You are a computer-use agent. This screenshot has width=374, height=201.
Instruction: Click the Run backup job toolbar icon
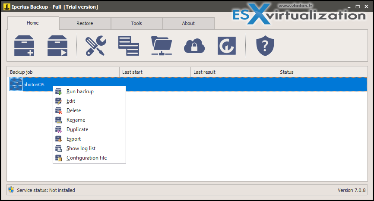[57, 46]
